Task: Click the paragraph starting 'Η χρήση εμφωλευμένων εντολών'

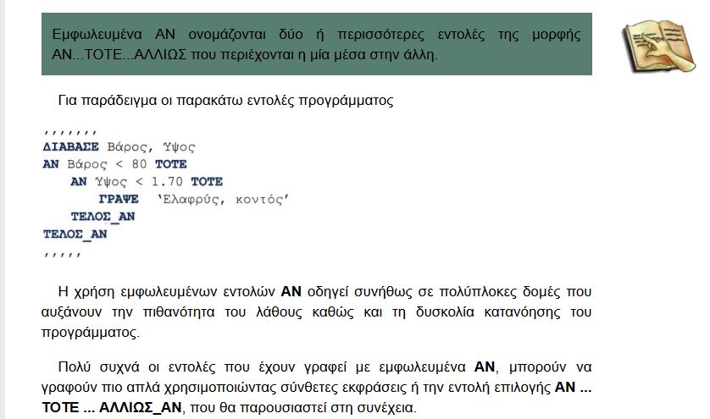Action: tap(317, 311)
